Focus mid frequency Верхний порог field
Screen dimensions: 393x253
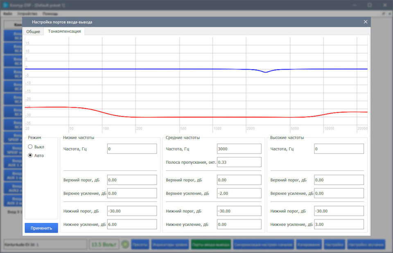[239, 180]
